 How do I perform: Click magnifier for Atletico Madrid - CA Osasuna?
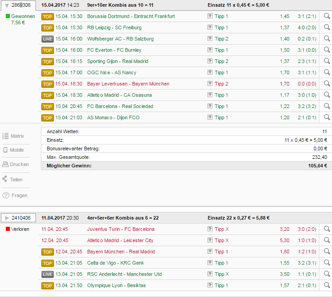click(327, 95)
